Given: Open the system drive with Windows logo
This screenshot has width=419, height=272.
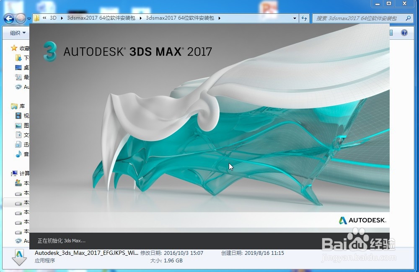Looking at the screenshot, I should coord(18,183).
